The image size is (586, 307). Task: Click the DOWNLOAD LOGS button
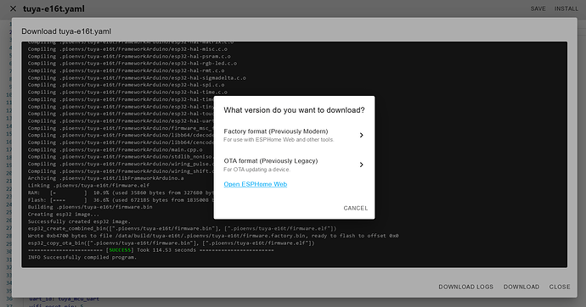465,287
